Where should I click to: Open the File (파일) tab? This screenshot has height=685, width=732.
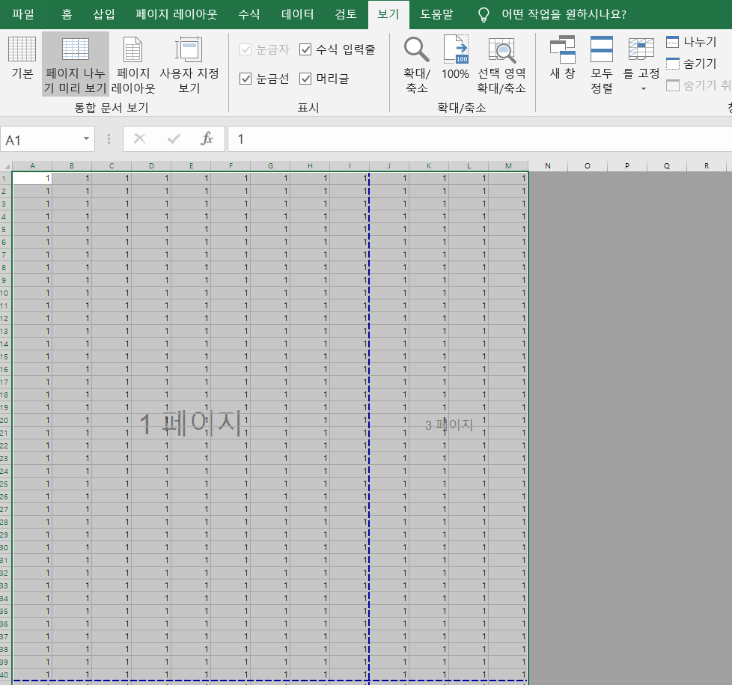23,14
